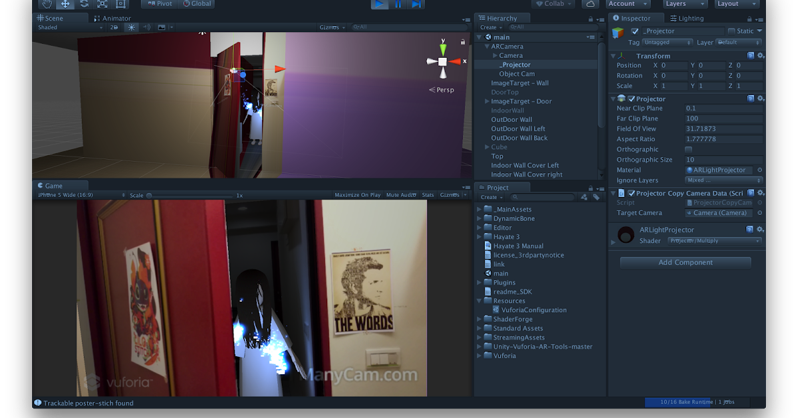Select the Rotate tool
Screen dimensions: 798x418
(x=85, y=4)
